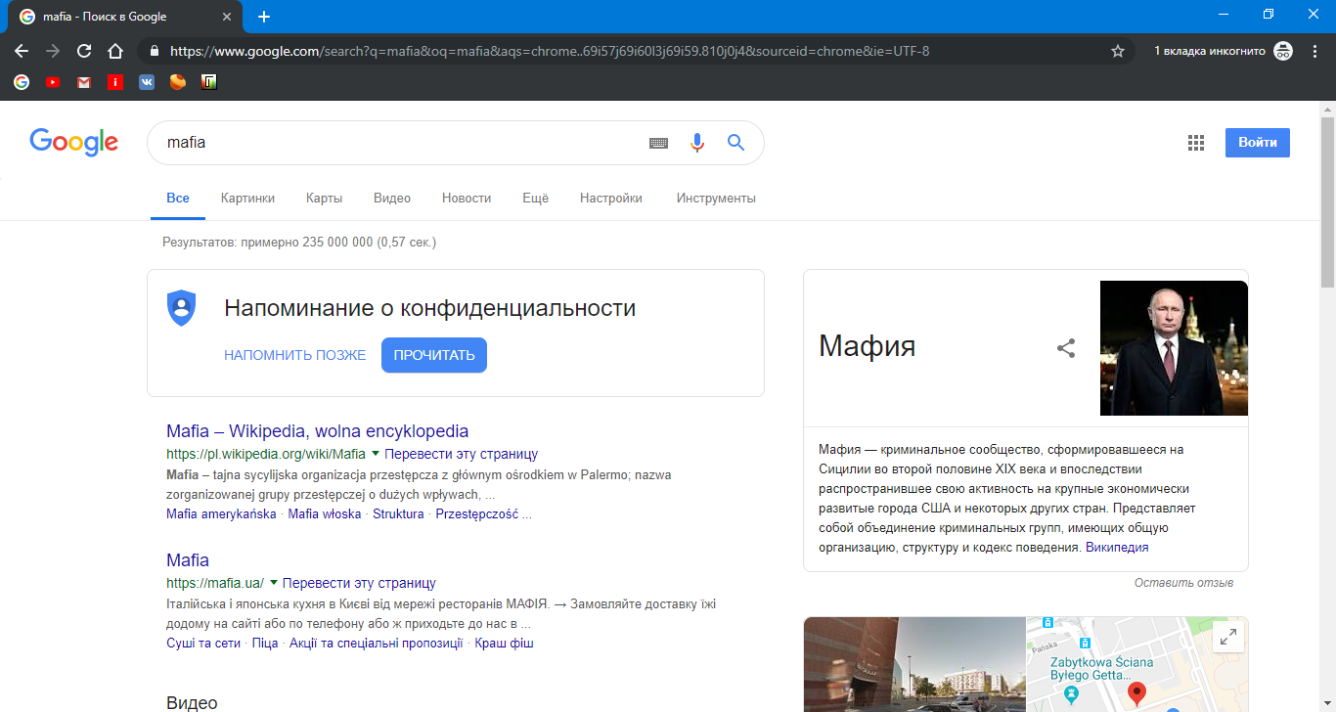The width and height of the screenshot is (1336, 712).
Task: Click the scrollbar down arrow
Action: (x=1327, y=704)
